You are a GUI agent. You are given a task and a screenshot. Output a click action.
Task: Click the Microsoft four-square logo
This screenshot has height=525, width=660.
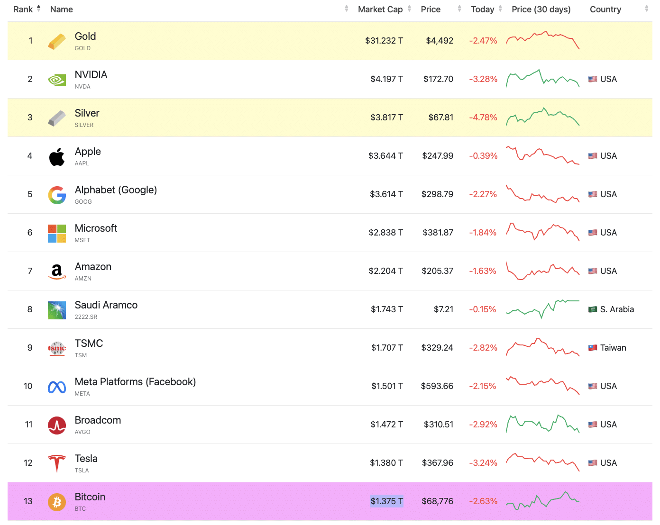coord(57,233)
